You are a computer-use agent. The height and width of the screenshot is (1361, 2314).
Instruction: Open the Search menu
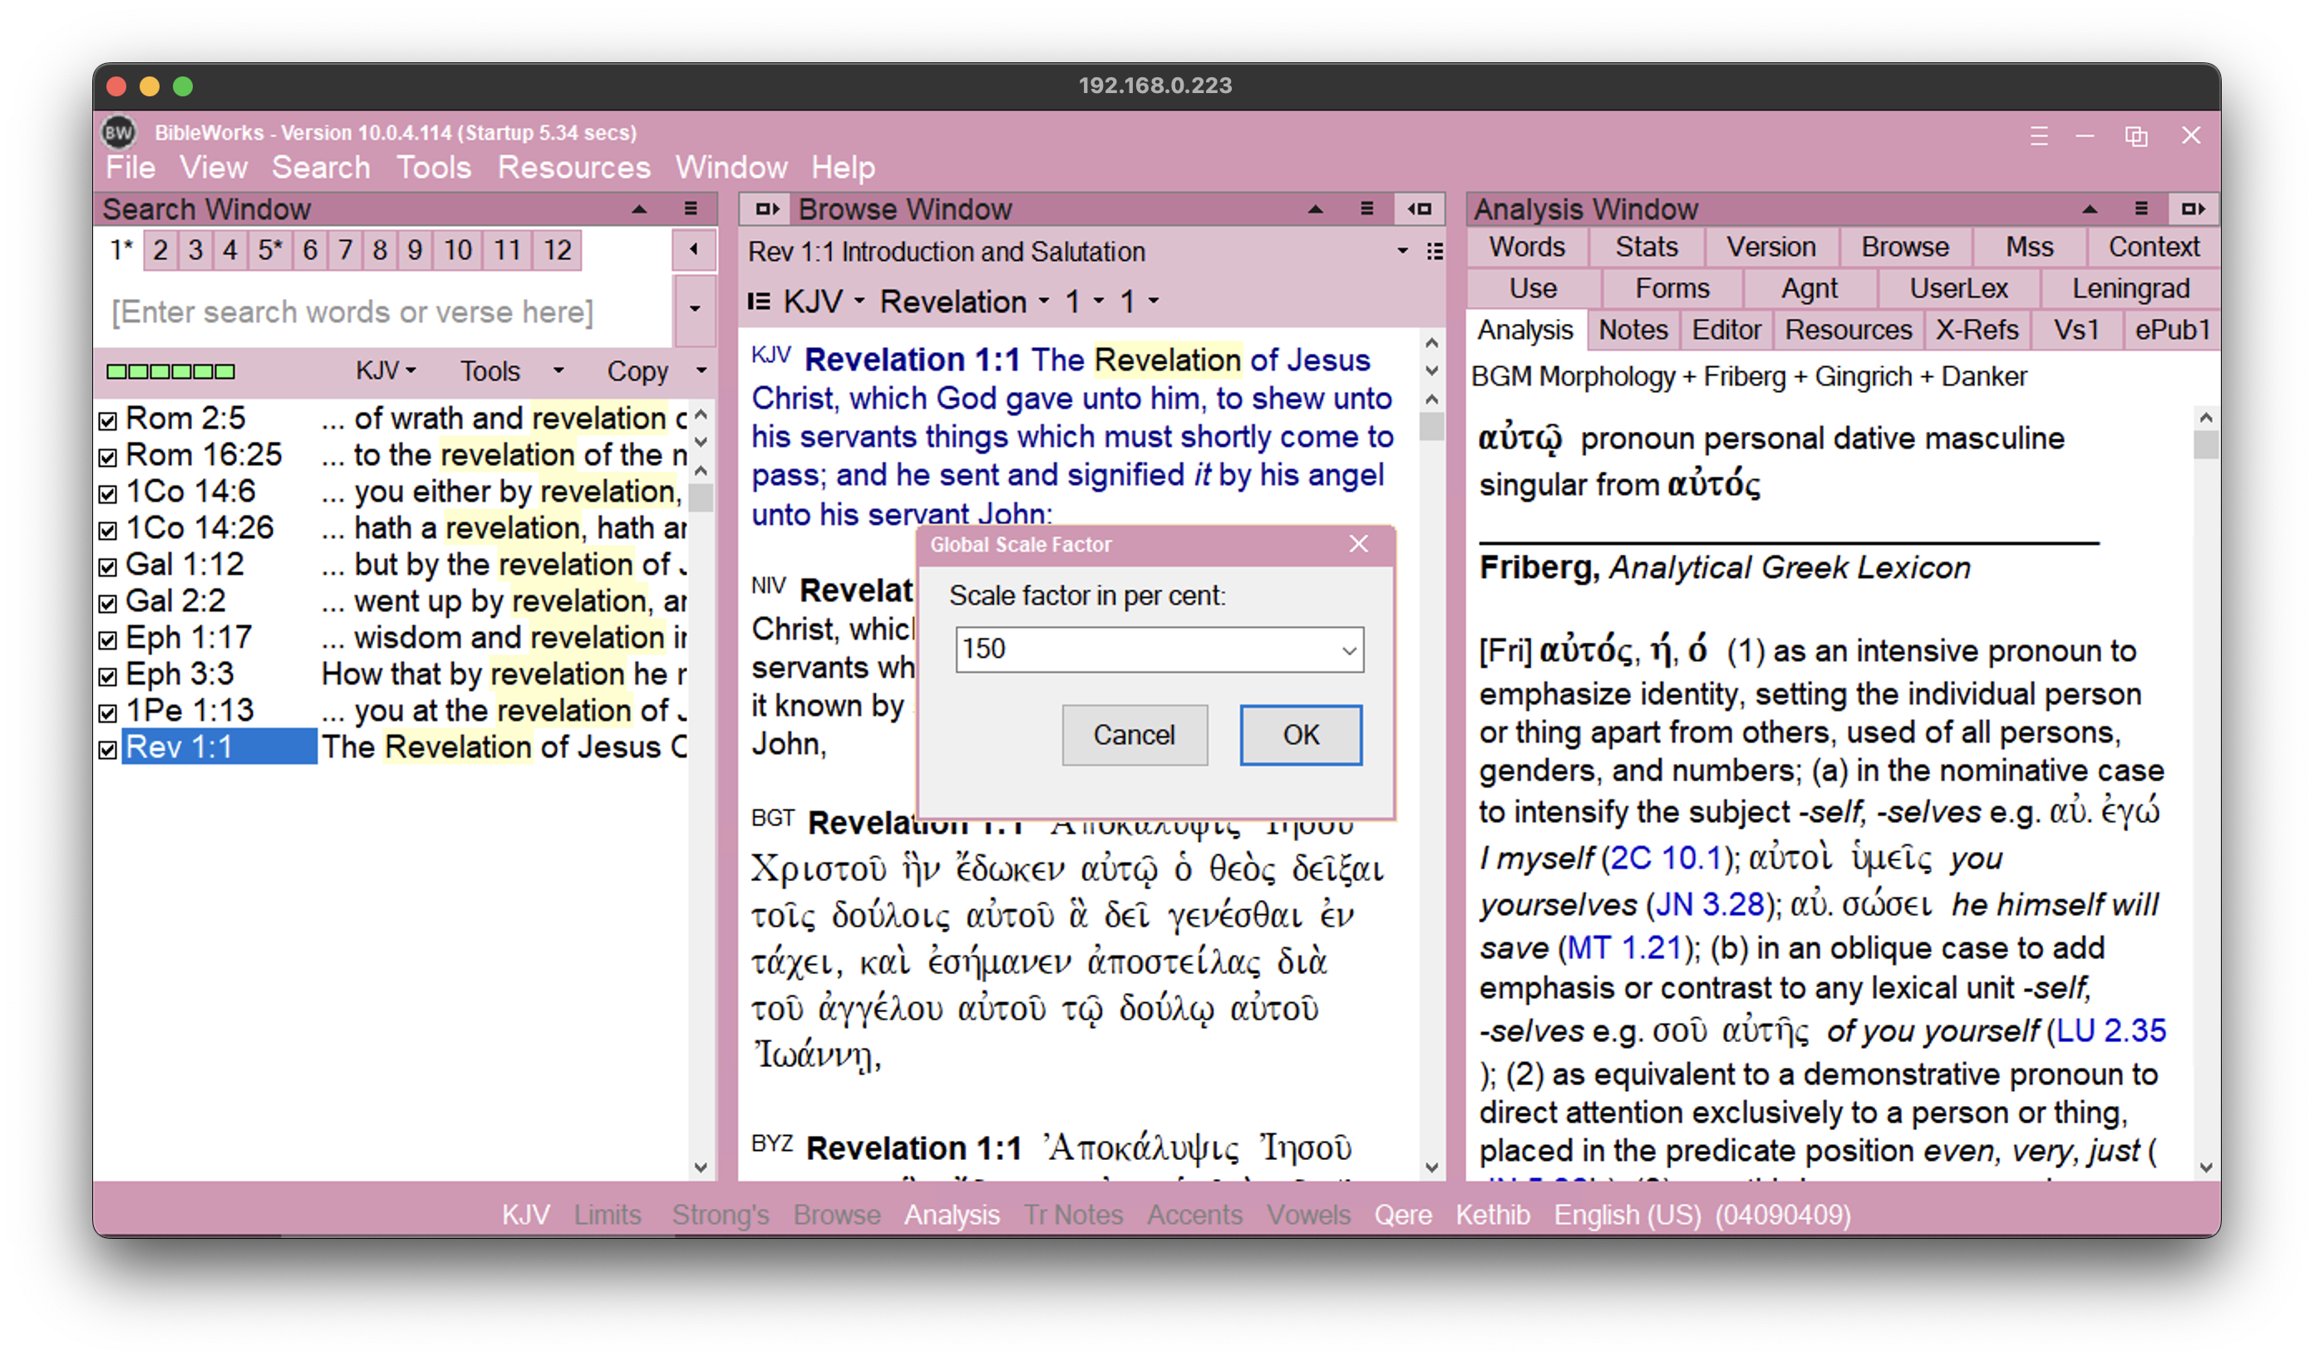click(321, 167)
